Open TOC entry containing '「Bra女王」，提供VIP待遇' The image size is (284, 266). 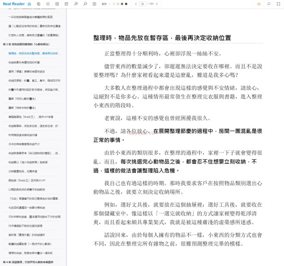31,117
